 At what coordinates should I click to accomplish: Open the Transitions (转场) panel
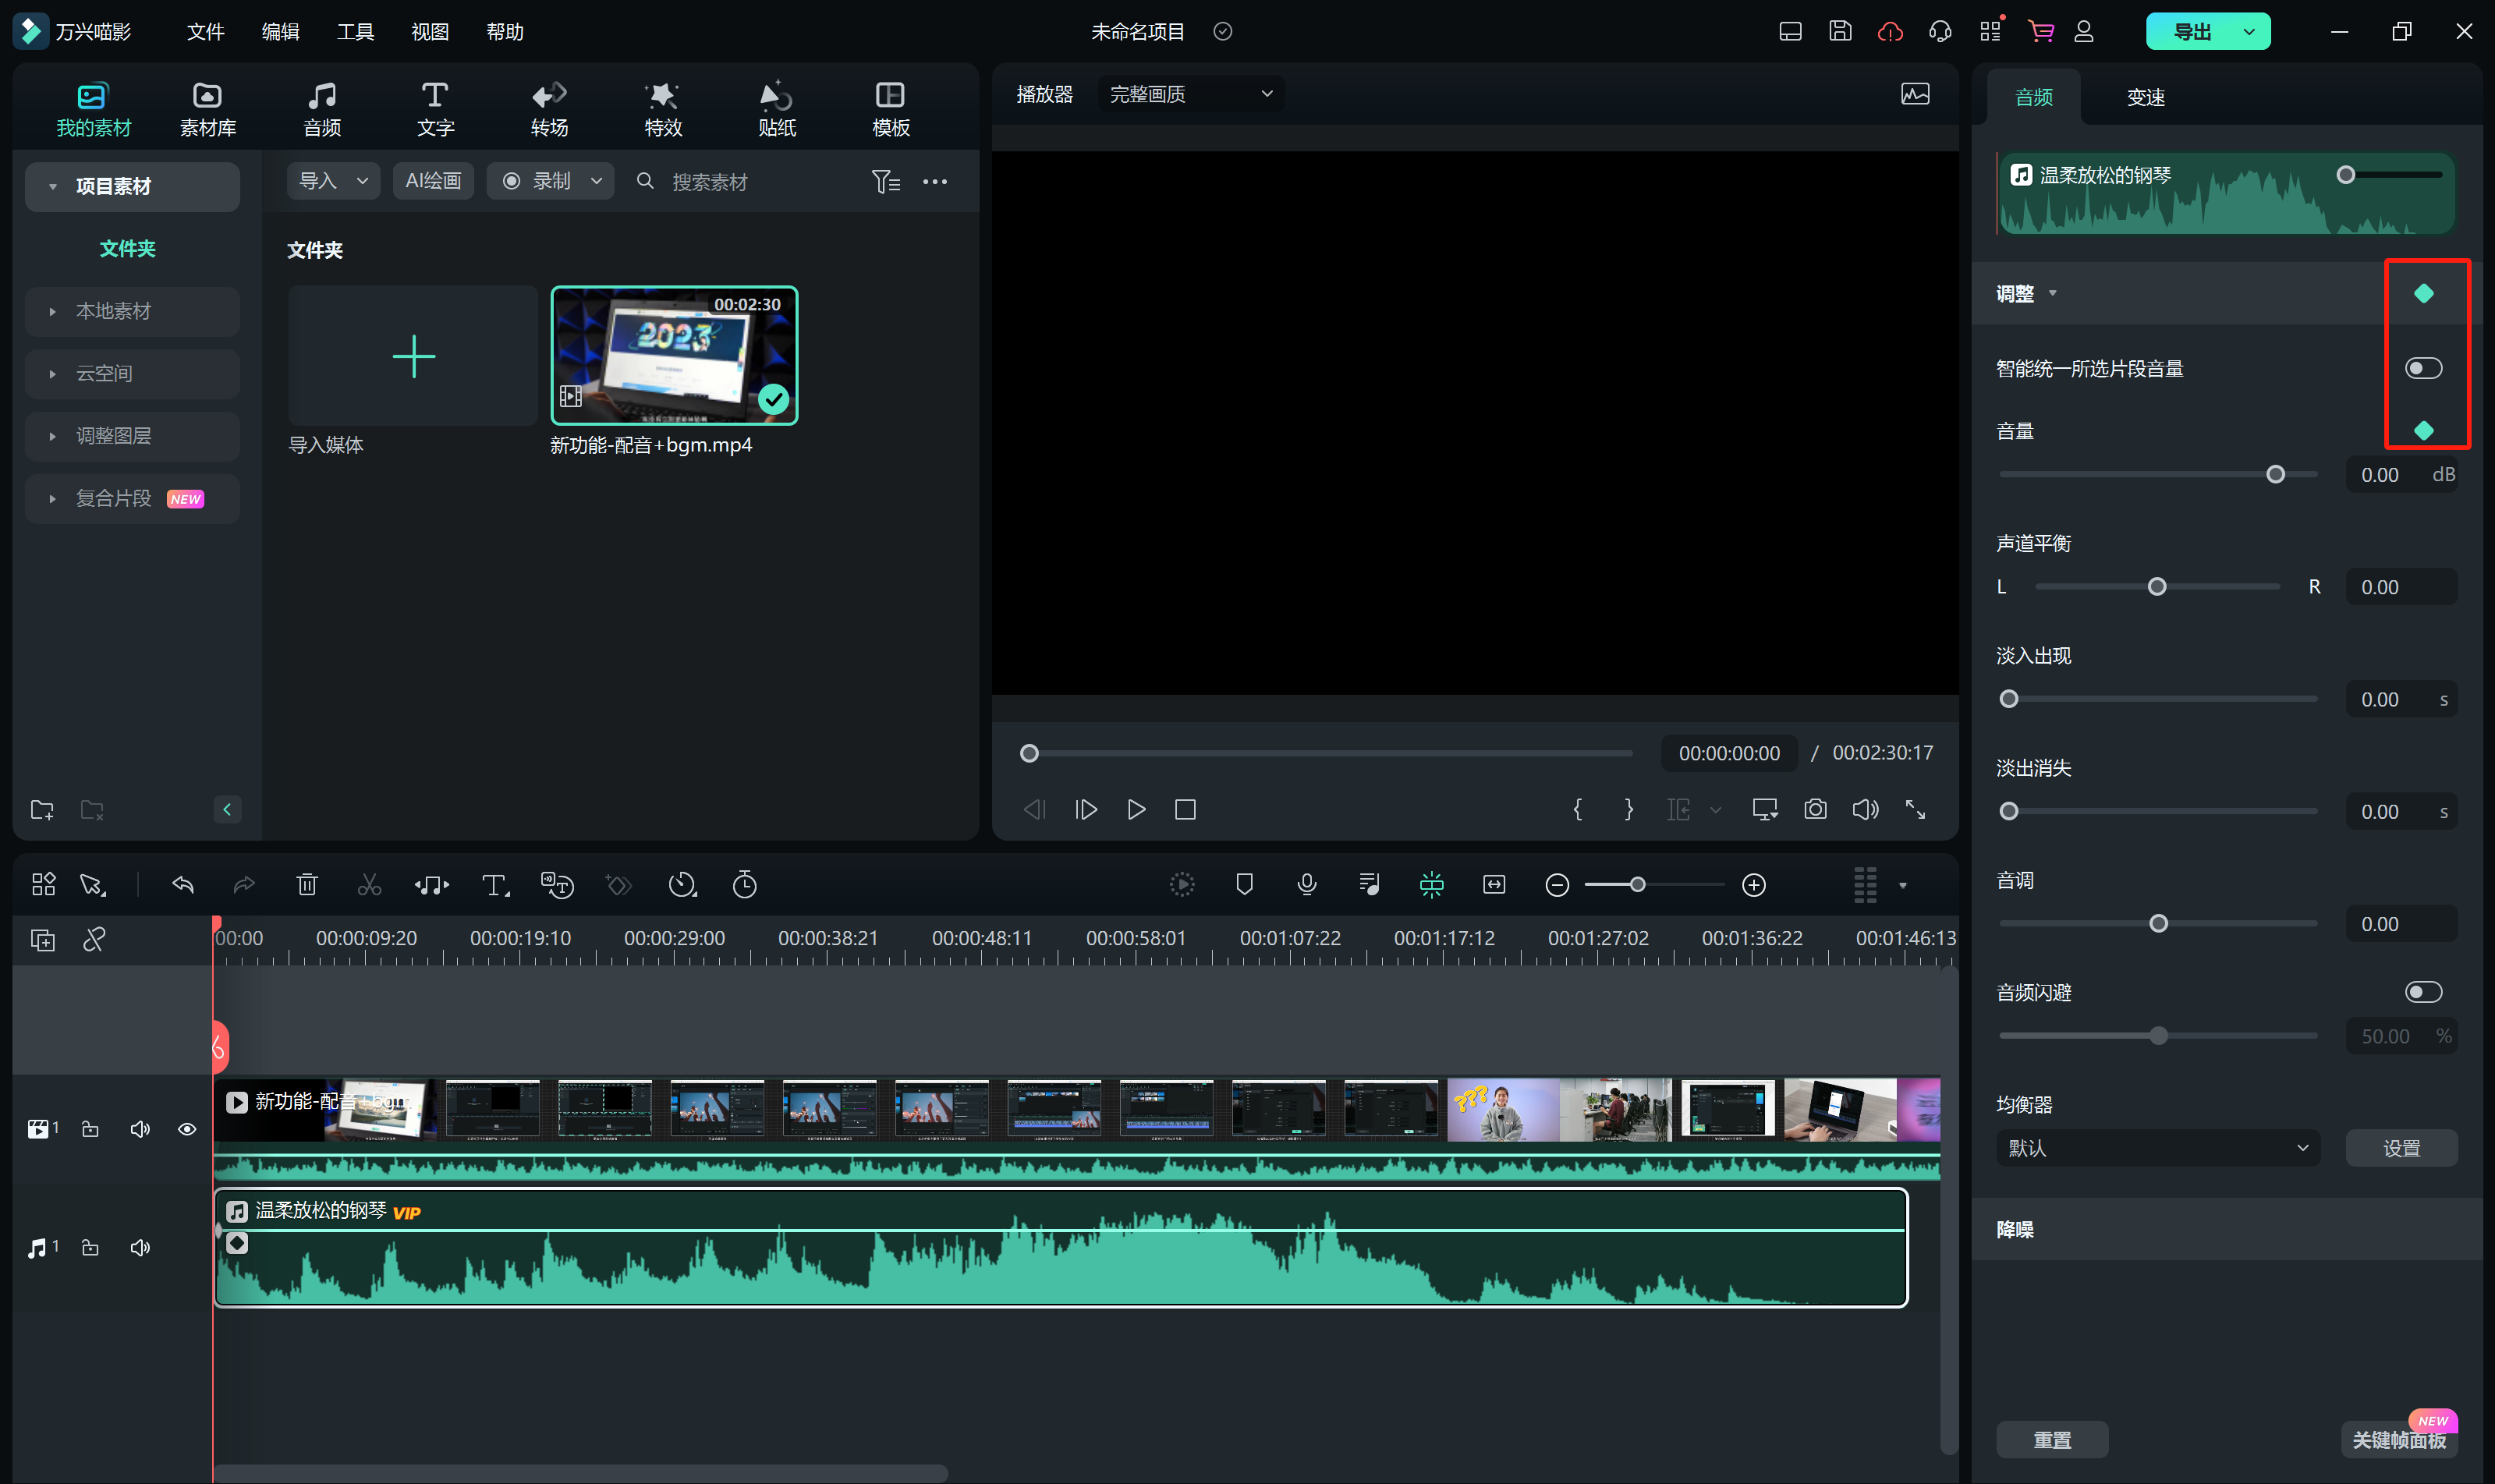point(549,108)
